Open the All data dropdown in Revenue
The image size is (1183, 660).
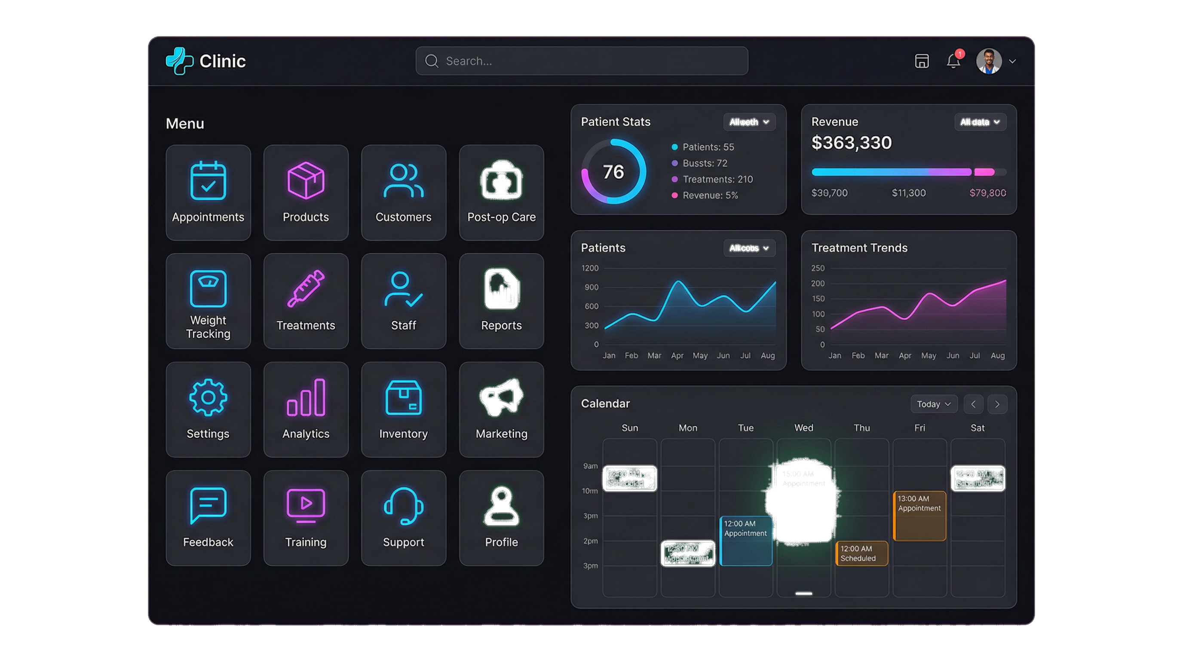point(980,122)
